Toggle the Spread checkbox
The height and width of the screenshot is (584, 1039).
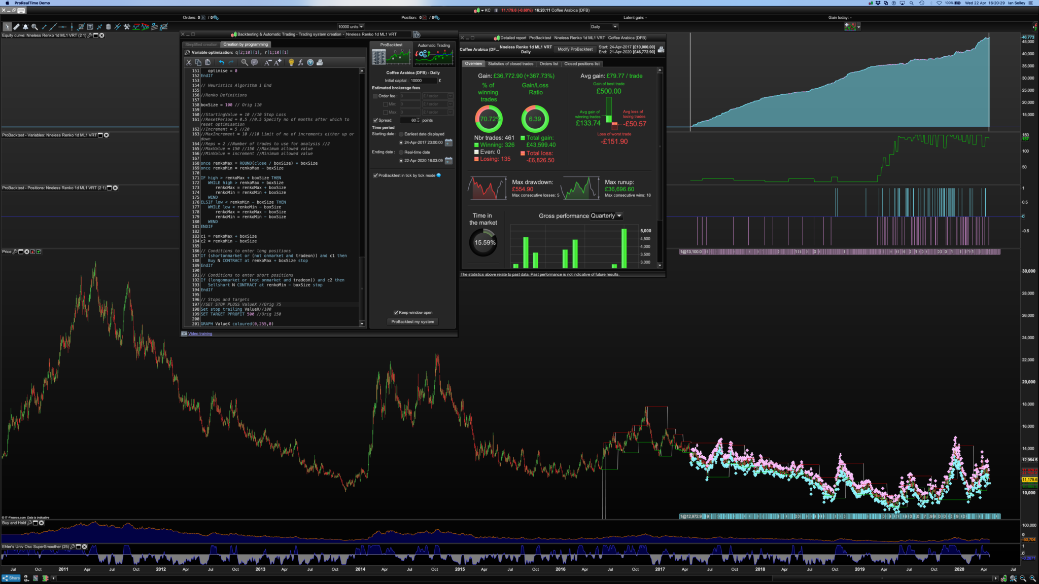(x=375, y=120)
